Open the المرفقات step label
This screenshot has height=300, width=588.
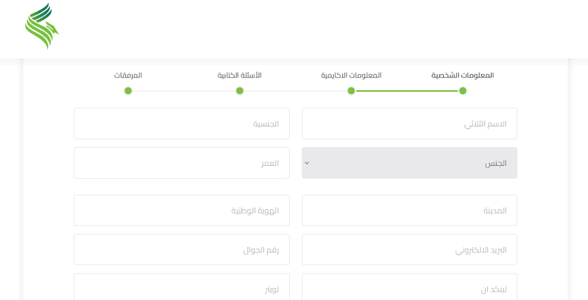tap(128, 75)
